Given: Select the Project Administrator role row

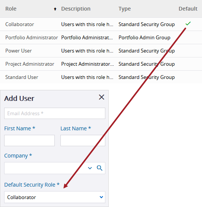Looking at the screenshot, I should [x=101, y=64].
